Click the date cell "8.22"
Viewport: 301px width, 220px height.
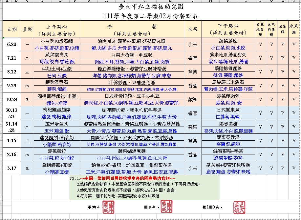(x=12, y=72)
